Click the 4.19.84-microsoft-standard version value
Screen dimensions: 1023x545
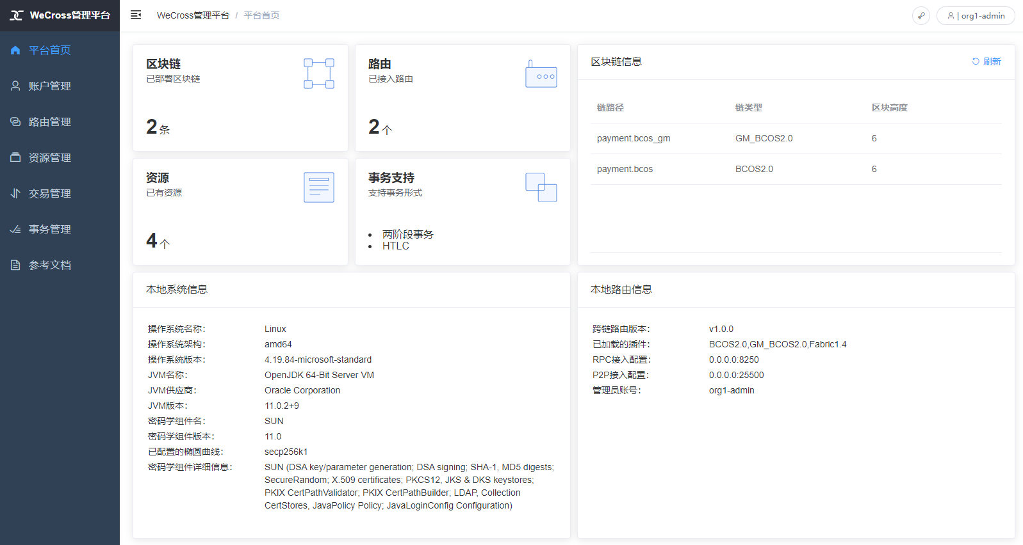pos(318,359)
